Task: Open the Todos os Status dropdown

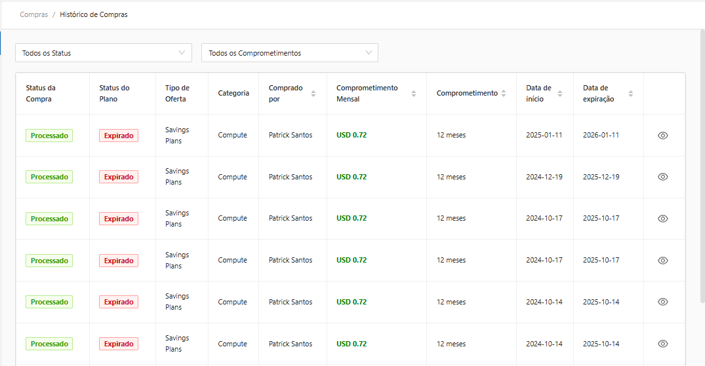Action: pyautogui.click(x=104, y=53)
